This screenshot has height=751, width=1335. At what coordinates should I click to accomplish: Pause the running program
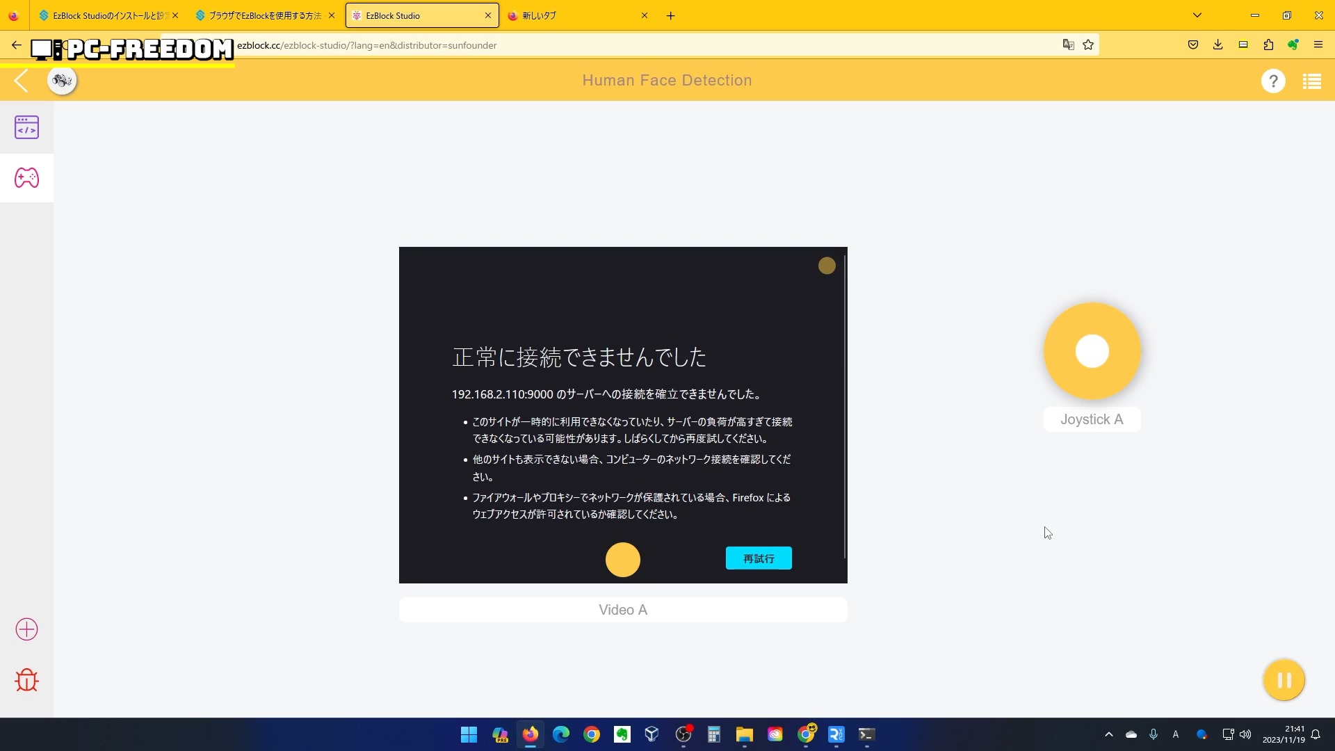click(1284, 680)
